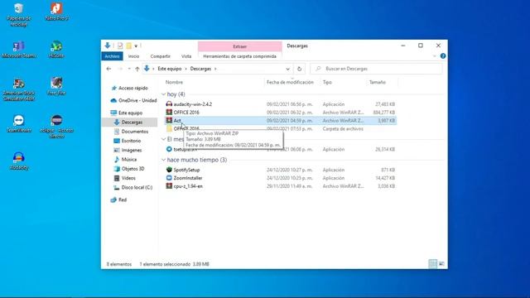Switch to the Inicio ribbon tab
The image size is (530, 298).
tap(133, 56)
